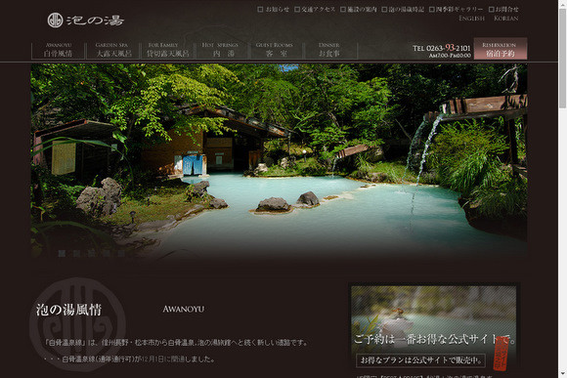Click the square icon beside 交通アクセス
This screenshot has width=567, height=378.
pos(297,10)
